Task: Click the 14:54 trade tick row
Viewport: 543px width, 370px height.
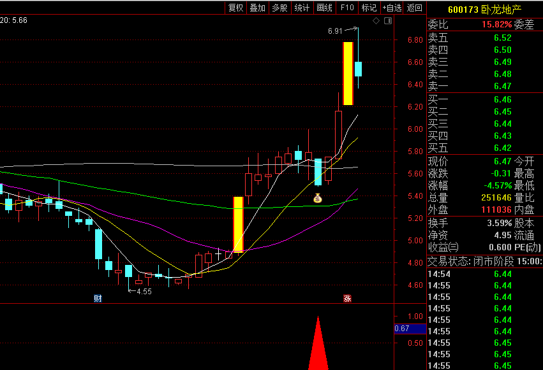Action: [485, 274]
